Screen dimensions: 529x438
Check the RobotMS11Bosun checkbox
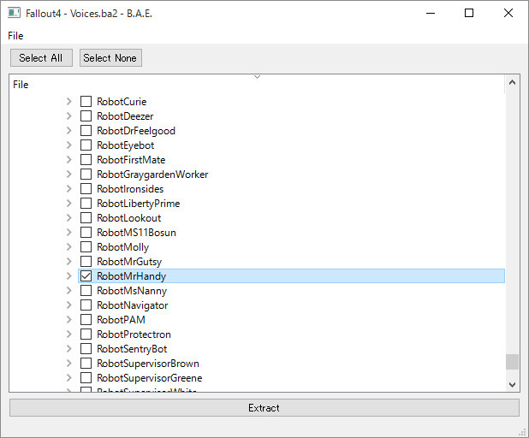click(86, 233)
